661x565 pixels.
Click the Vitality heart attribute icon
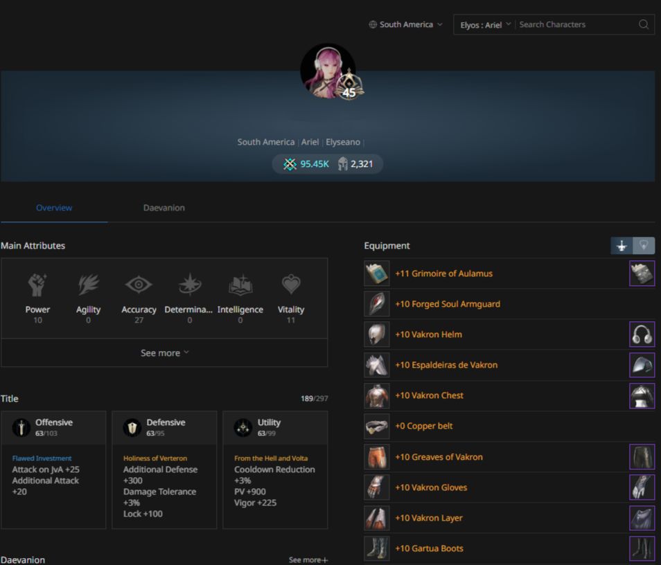(x=291, y=285)
